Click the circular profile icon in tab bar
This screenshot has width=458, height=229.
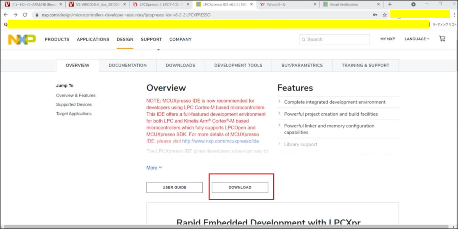pyautogui.click(x=413, y=4)
